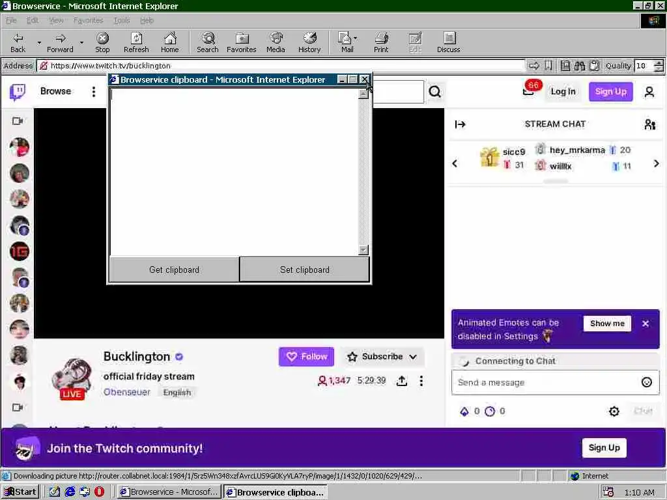Viewport: 667px width, 500px height.
Task: Click the Sign Up button in the top bar
Action: tap(611, 91)
